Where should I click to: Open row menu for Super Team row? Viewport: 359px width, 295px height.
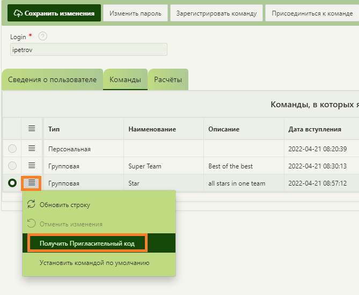(32, 166)
